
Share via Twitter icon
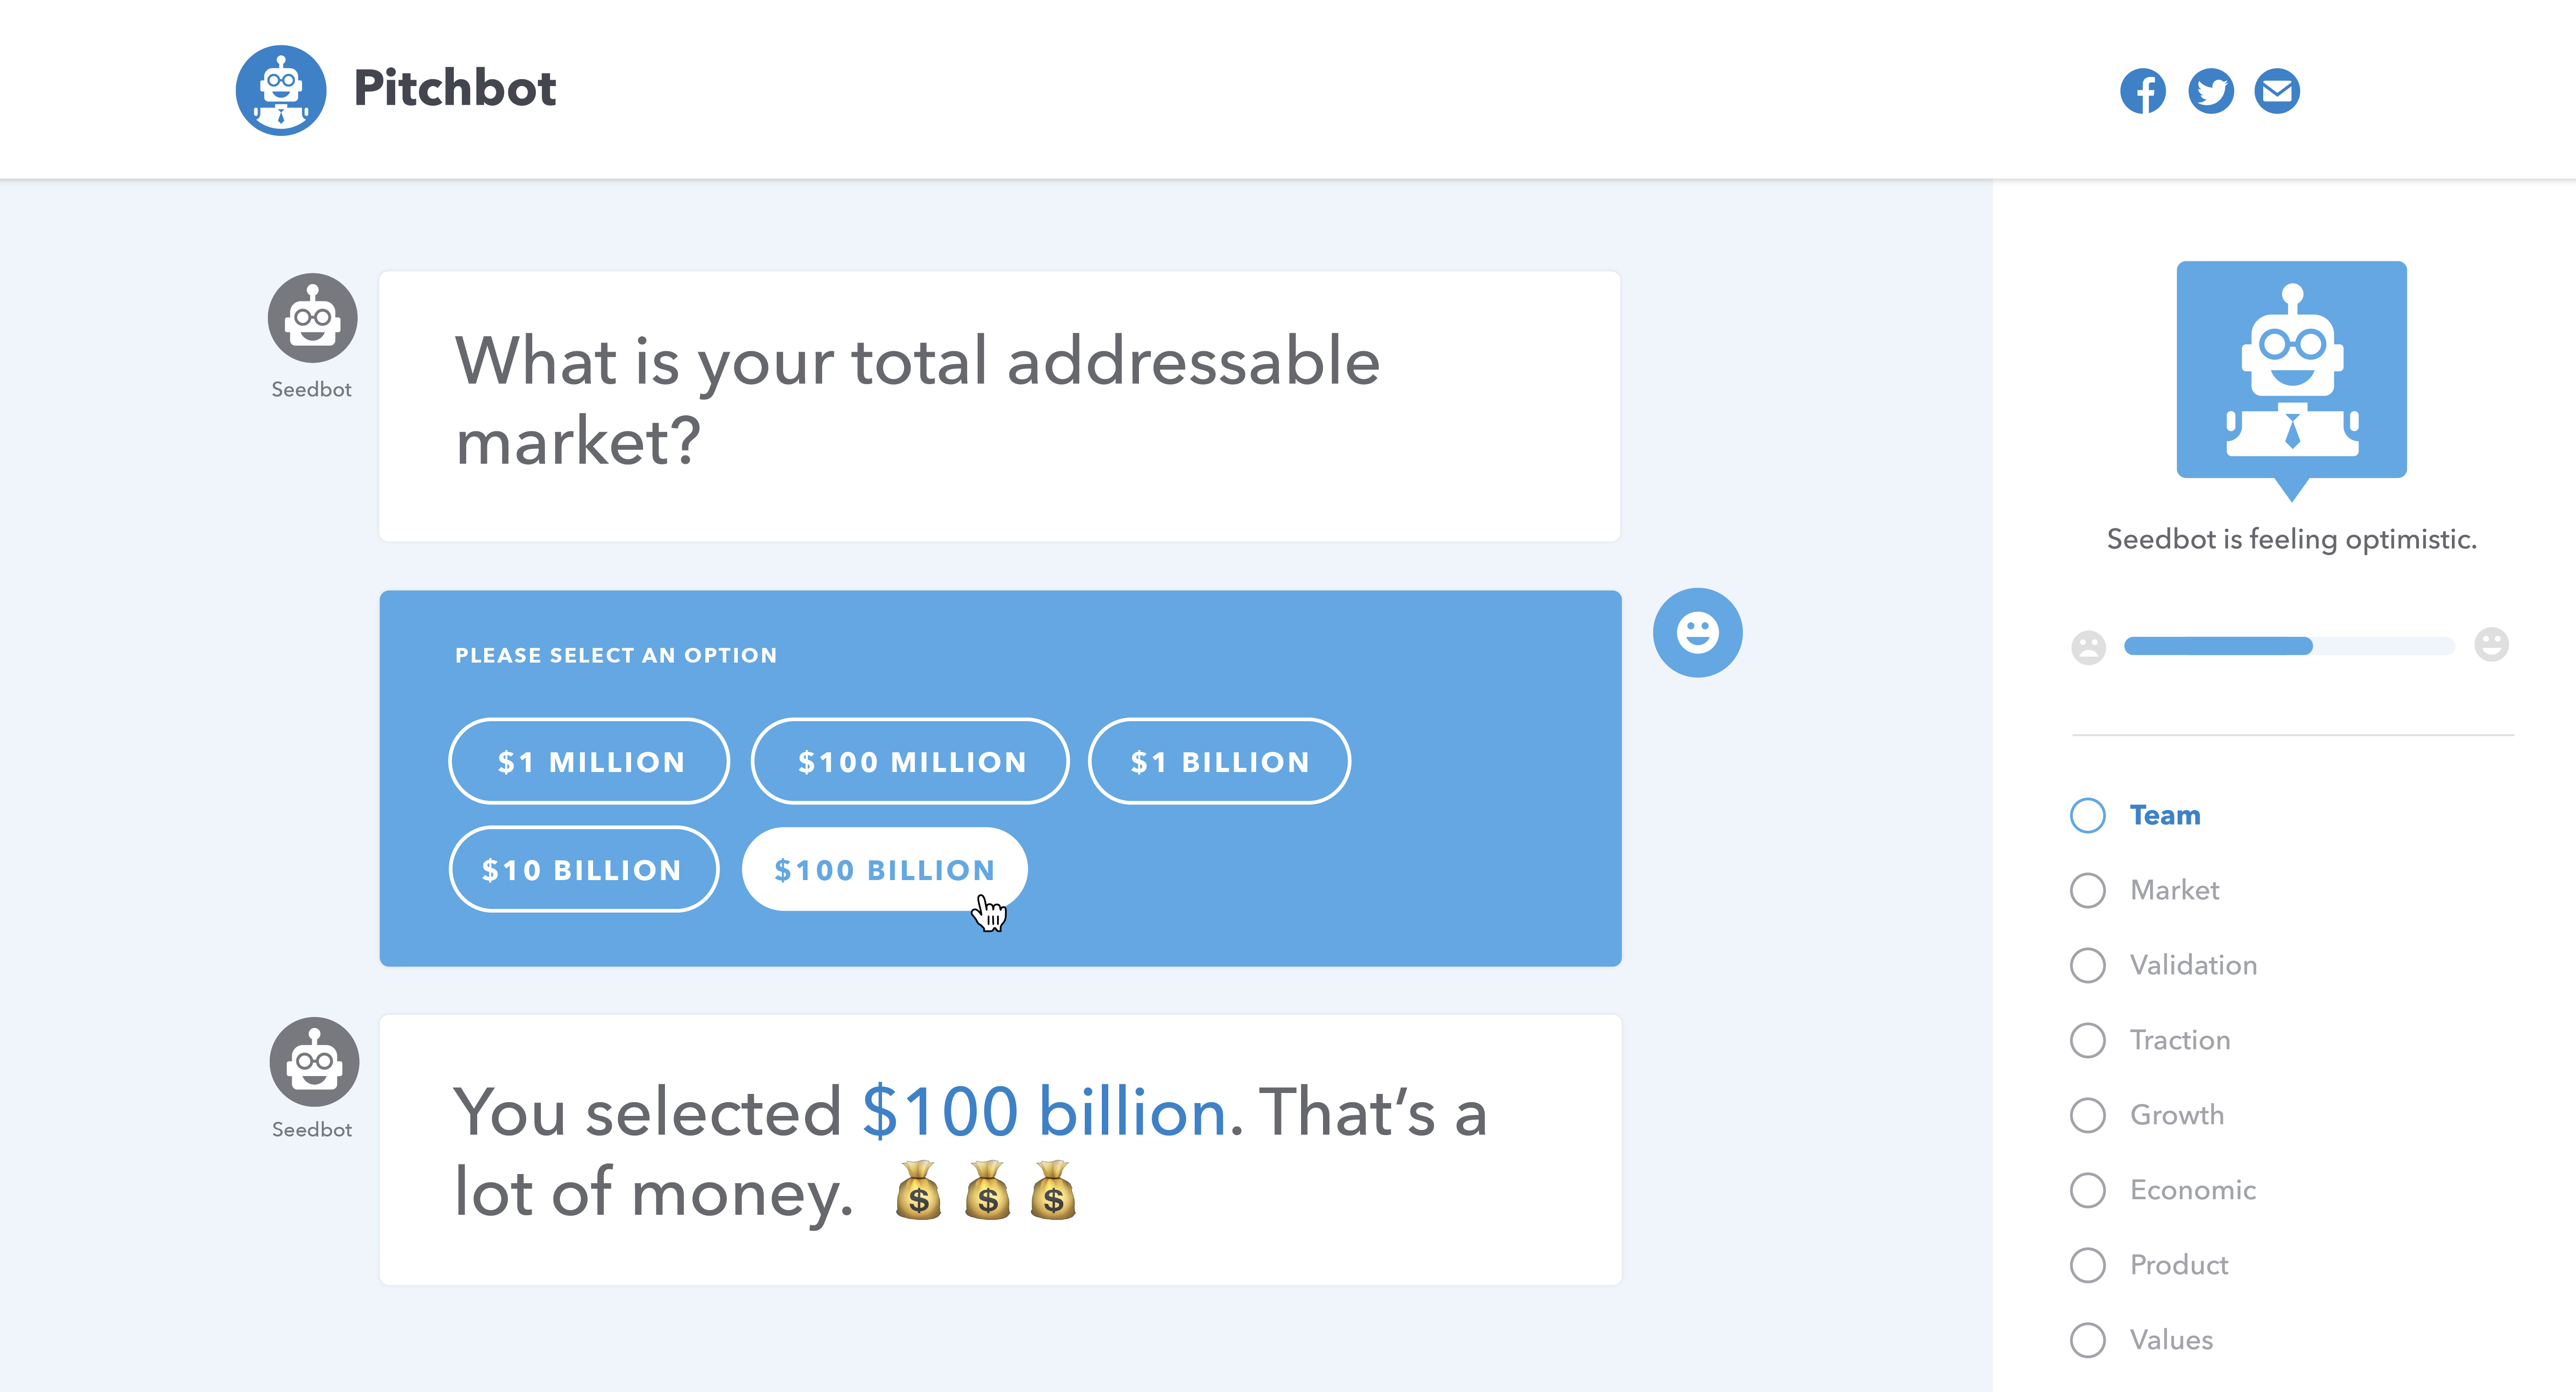point(2210,91)
